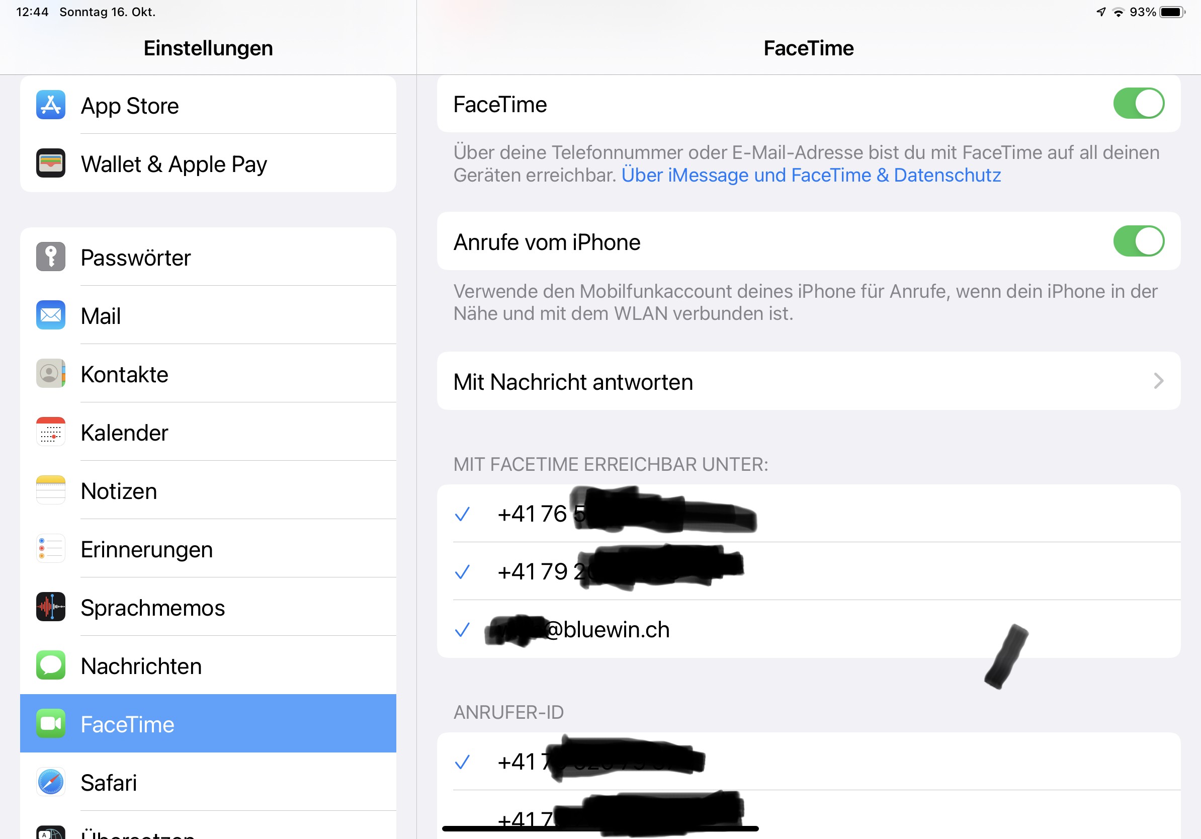Open the Passwörter key icon
Screen dimensions: 1201x839
coord(50,257)
